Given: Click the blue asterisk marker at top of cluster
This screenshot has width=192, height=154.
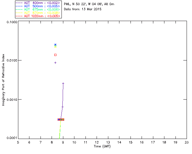Looking at the screenshot, I should pyautogui.click(x=55, y=45).
